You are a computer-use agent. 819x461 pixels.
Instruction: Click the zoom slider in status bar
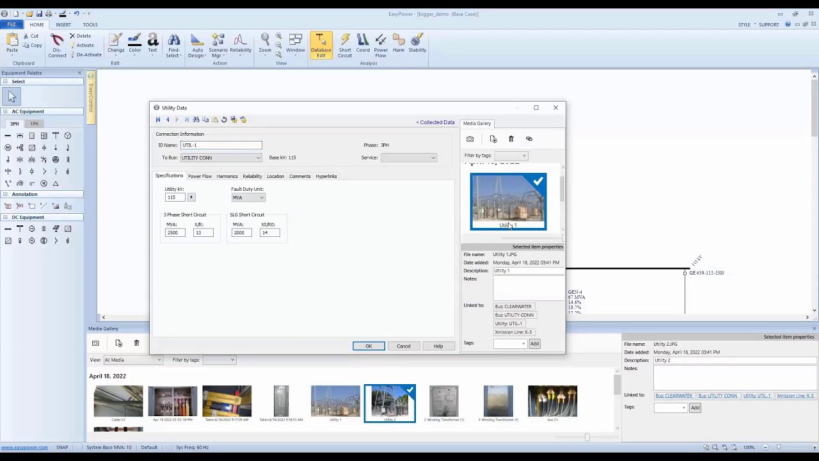779,448
